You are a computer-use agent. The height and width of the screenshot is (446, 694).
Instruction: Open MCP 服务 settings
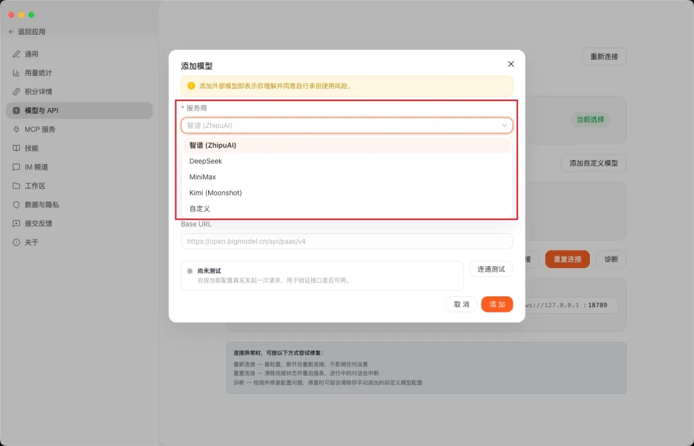(x=79, y=129)
